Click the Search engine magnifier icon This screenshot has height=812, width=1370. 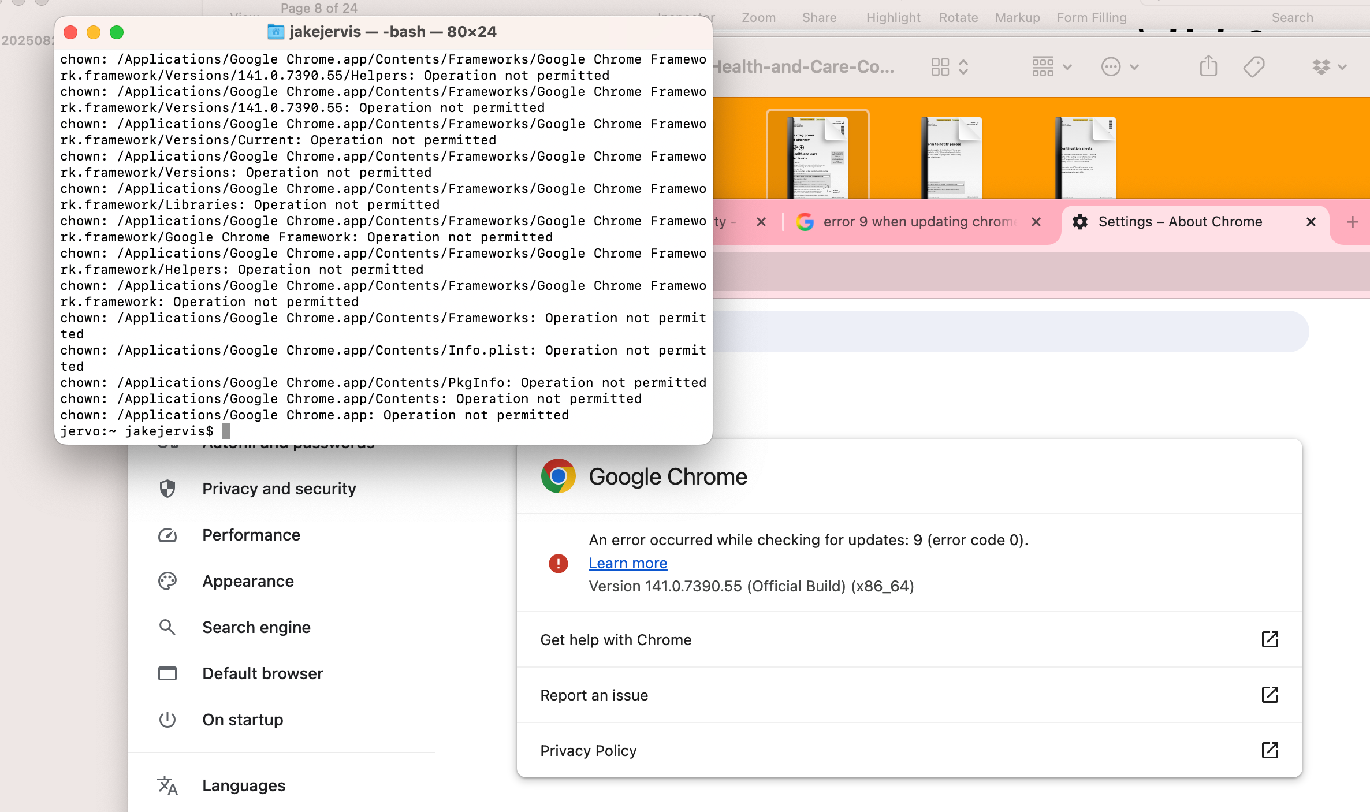point(167,627)
